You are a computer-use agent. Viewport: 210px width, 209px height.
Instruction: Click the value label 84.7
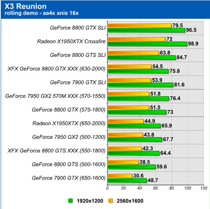[x=182, y=57]
